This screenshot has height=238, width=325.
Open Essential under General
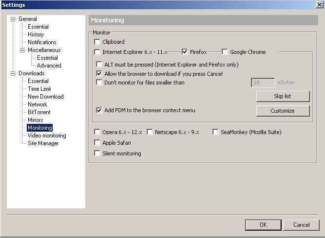[38, 27]
